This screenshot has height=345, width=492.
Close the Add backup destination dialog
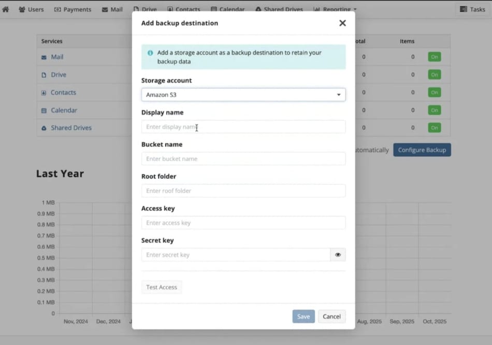[342, 23]
